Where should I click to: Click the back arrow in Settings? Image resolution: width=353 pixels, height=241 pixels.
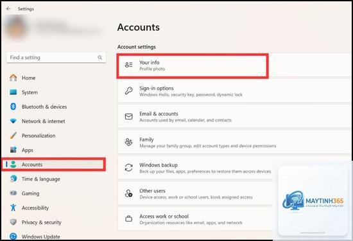point(8,9)
